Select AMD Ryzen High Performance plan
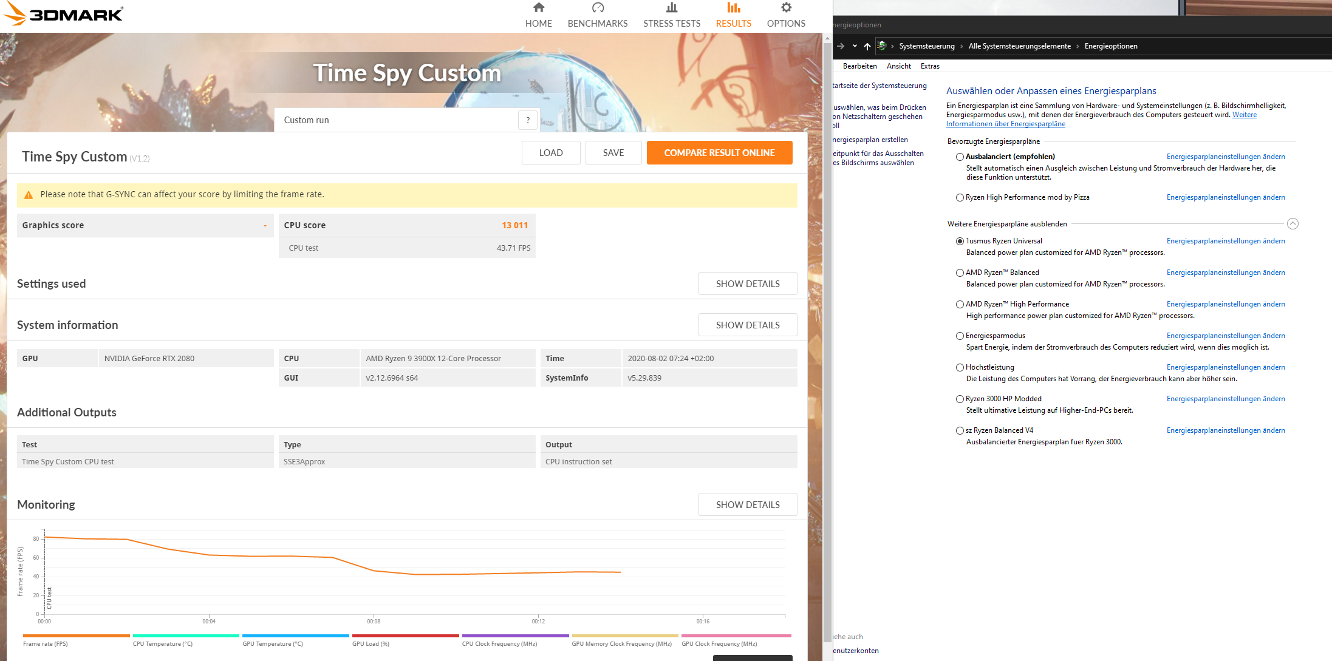This screenshot has width=1332, height=661. click(x=960, y=304)
